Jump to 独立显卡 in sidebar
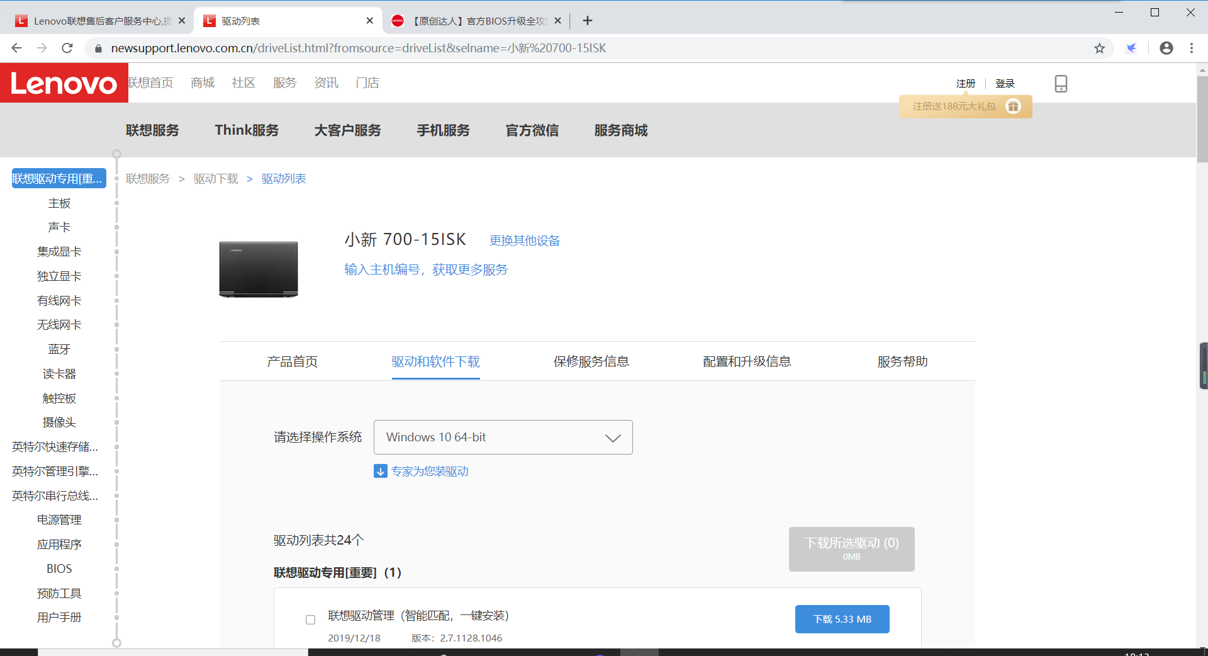 click(x=59, y=276)
